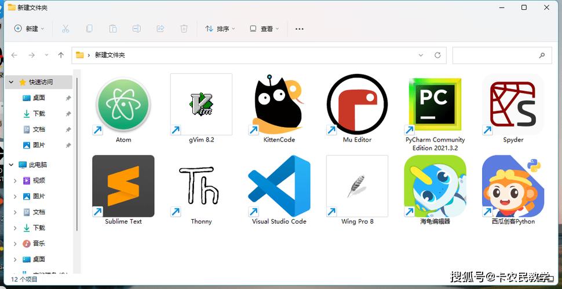Select the Mu Editor shortcut icon
This screenshot has height=289, width=562.
coord(357,105)
